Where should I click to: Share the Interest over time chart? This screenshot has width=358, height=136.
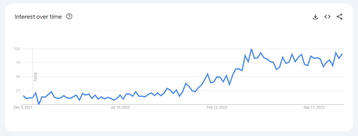[340, 17]
